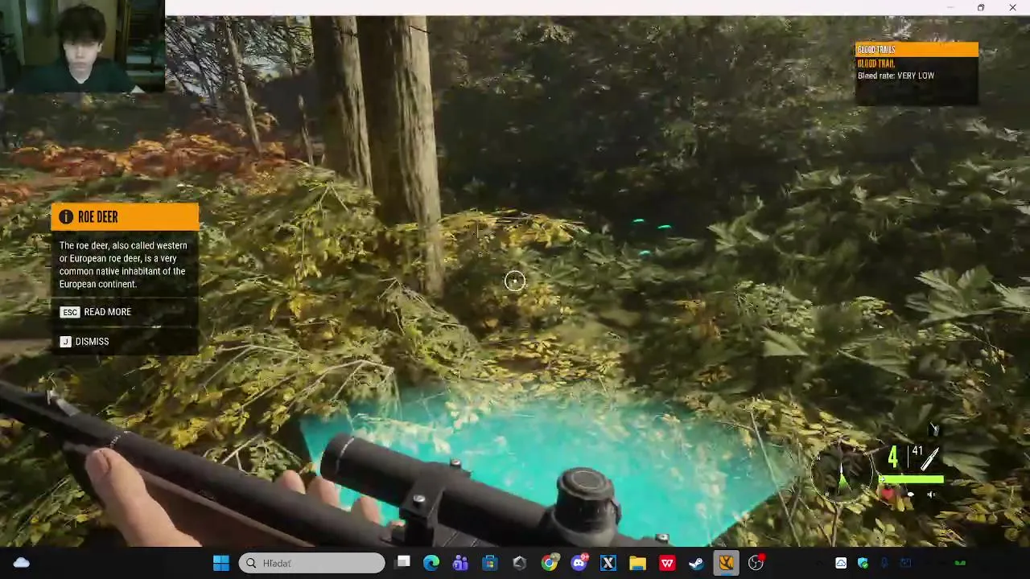1030x579 pixels.
Task: Click the J key hint icon
Action: [66, 342]
